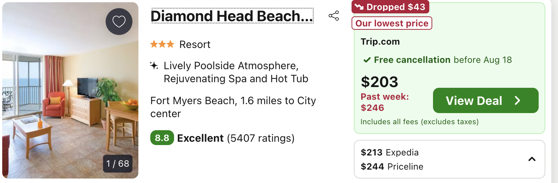Click the arrow inside View Deal button
Screen dimensions: 558x183
point(517,100)
